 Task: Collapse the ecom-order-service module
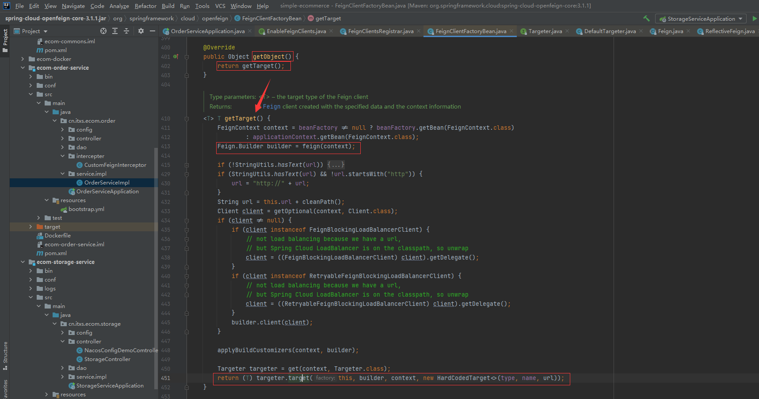23,68
